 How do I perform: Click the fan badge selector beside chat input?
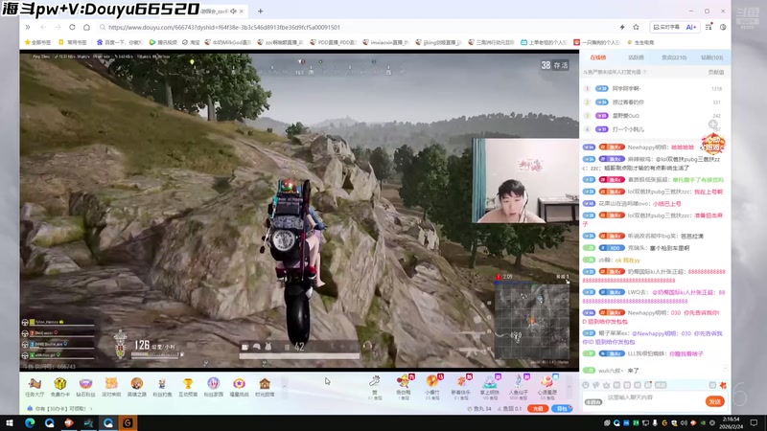coord(593,401)
